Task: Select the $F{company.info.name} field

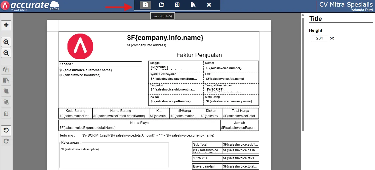Action: (165, 38)
